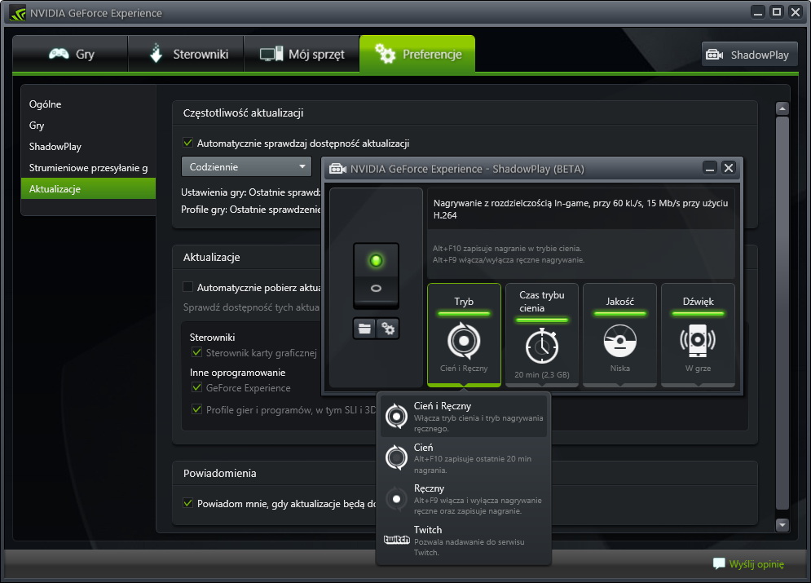The image size is (811, 583).
Task: Click the camera icon in ShadowPlay button
Action: pos(714,55)
